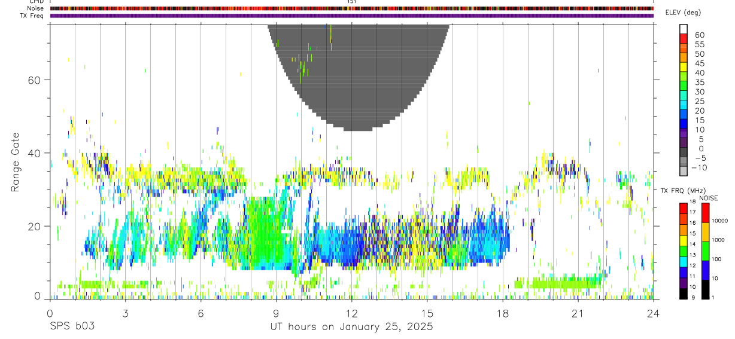Click the 'UT hours on January 25, 2025' axis title
735x339 pixels.
click(x=352, y=326)
